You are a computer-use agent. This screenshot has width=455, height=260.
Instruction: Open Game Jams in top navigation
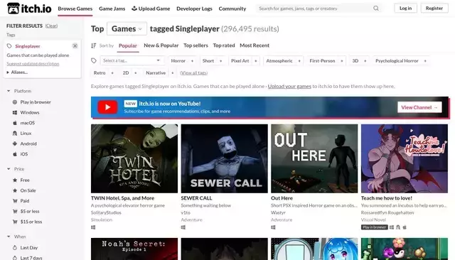(112, 9)
